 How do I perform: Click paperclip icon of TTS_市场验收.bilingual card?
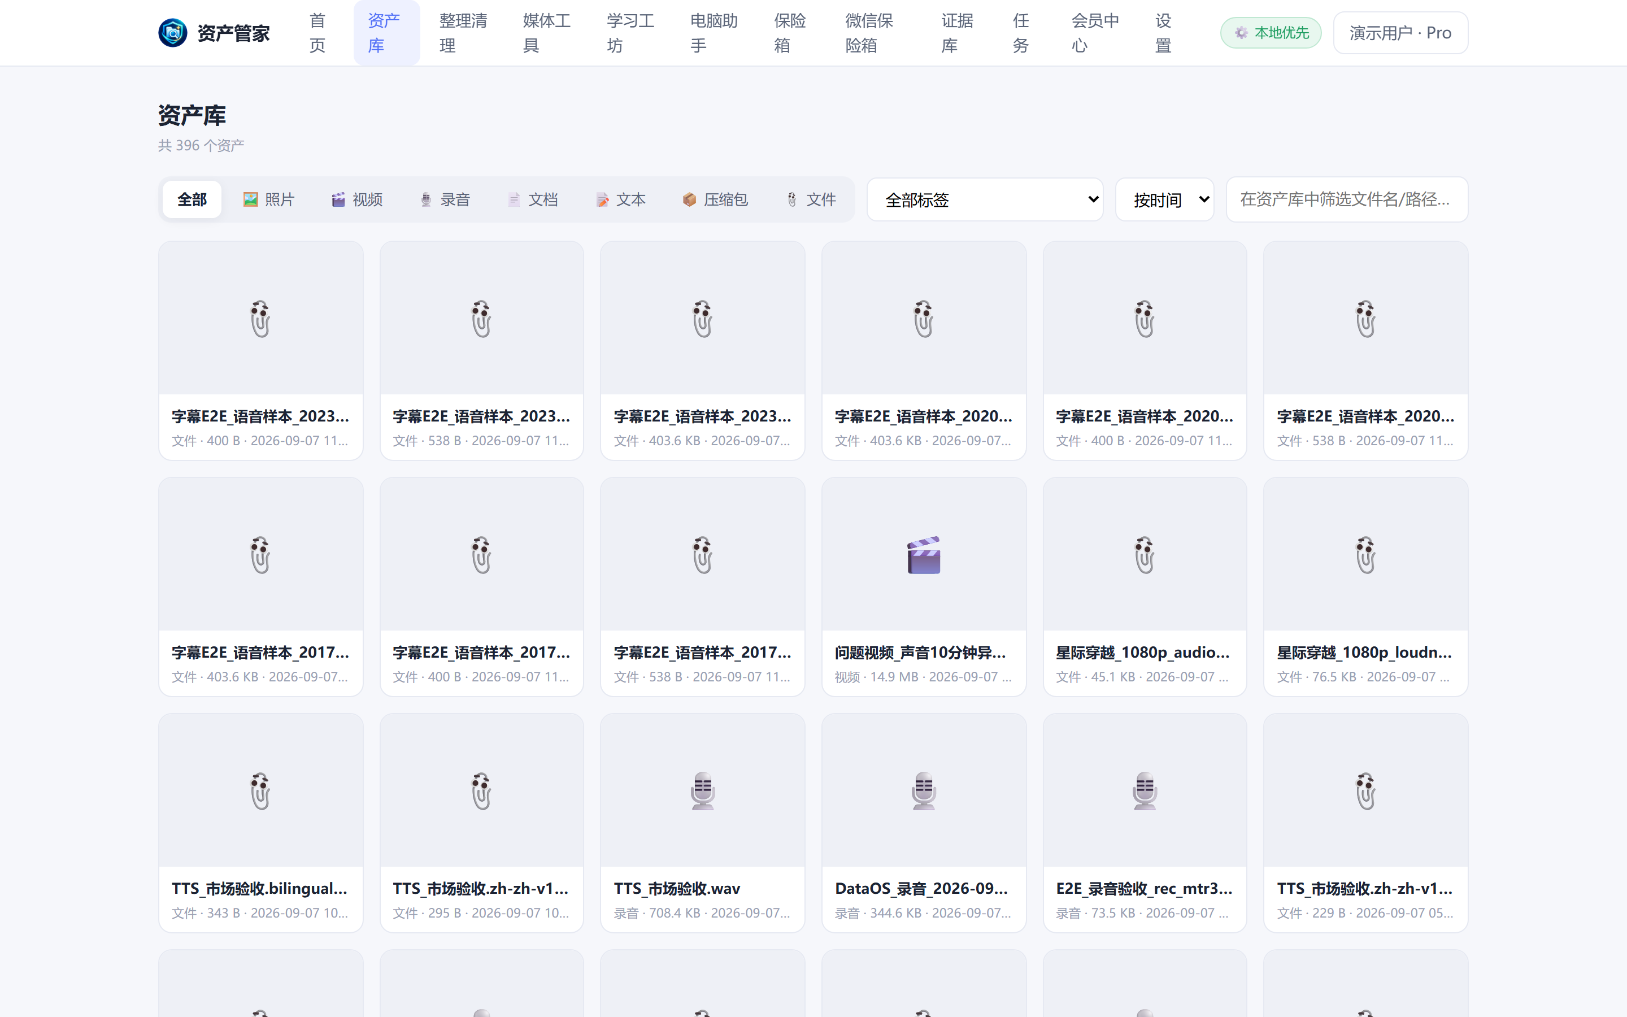(x=260, y=791)
